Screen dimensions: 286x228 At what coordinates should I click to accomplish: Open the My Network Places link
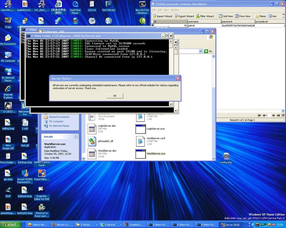click(59, 126)
